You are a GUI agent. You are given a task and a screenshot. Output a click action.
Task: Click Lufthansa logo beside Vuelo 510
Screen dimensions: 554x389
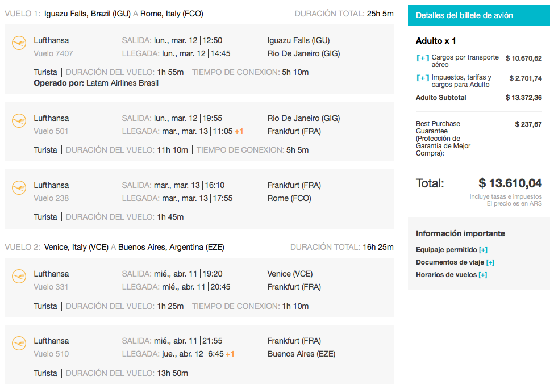19,344
